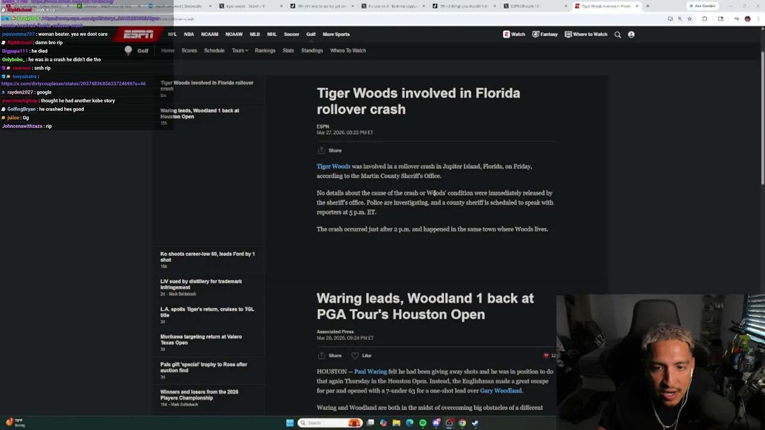Open the Golf Standings tab
Screen dimensions: 765x430
point(312,50)
